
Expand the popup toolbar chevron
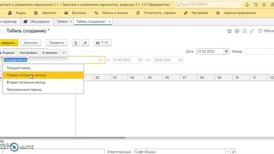pyautogui.click(x=64, y=53)
